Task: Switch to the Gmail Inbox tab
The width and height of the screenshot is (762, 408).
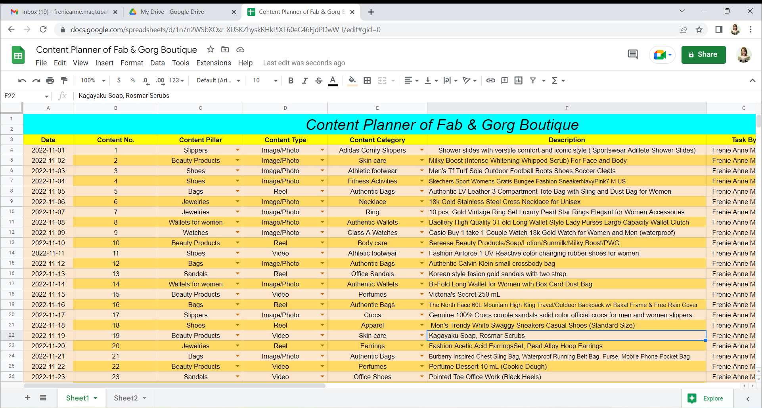Action: pos(64,12)
